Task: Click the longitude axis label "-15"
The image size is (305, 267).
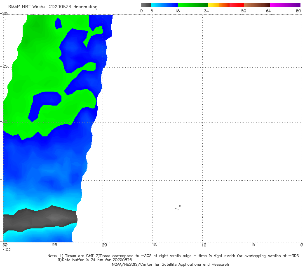Action: point(152,245)
